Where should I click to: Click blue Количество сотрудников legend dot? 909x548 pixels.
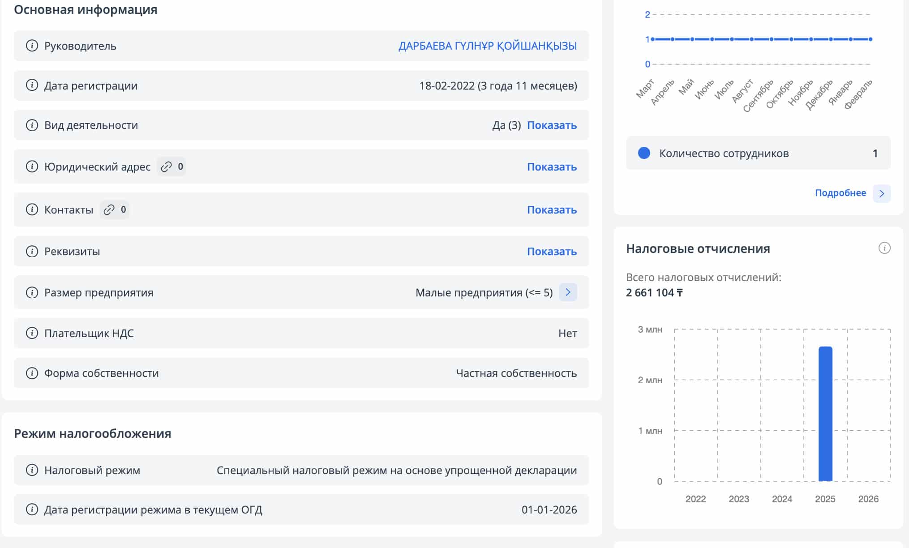644,153
